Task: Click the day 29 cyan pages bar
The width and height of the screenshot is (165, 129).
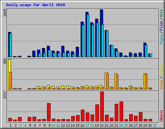Action: click(146, 51)
